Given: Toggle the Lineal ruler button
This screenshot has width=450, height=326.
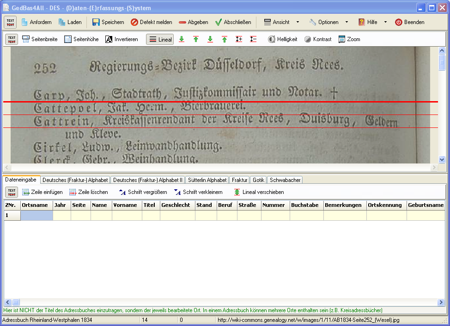Looking at the screenshot, I should 160,39.
